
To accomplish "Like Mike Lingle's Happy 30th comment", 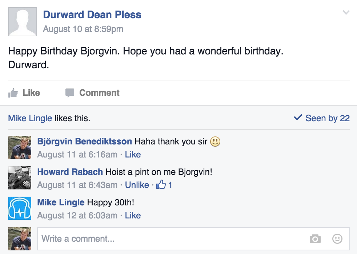I will coord(133,216).
